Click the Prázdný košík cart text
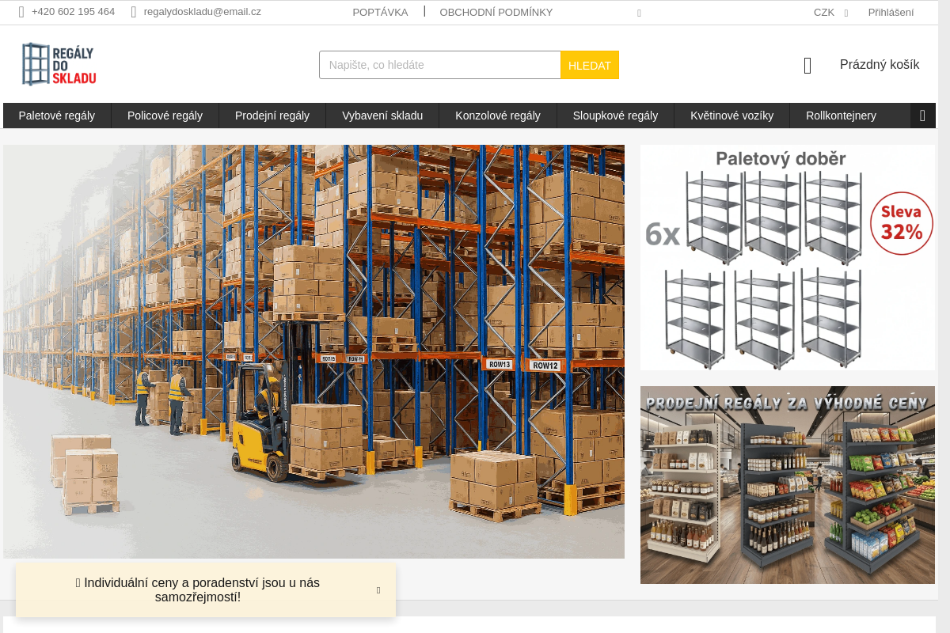Image resolution: width=950 pixels, height=633 pixels. (x=880, y=65)
